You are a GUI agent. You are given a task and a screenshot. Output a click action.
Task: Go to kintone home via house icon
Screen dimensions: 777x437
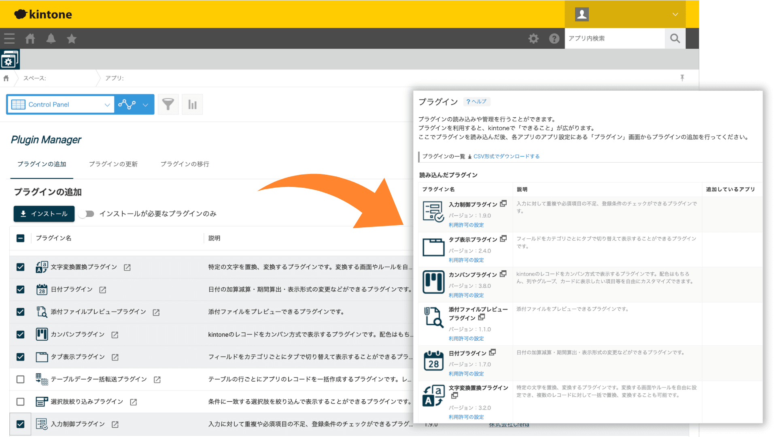30,38
